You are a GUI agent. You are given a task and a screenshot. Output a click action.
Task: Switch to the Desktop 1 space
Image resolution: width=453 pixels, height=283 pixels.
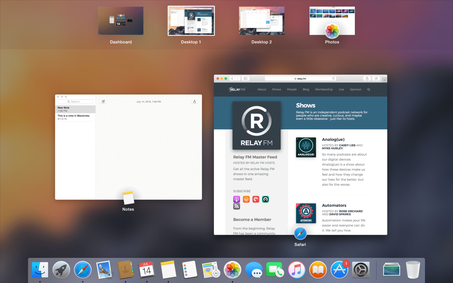(x=191, y=21)
